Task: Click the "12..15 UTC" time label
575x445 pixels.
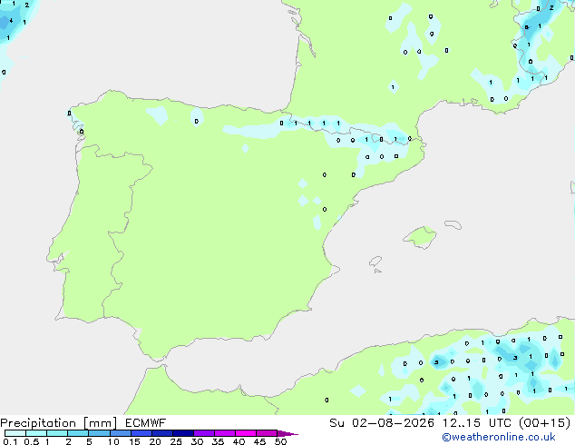Action: (x=477, y=423)
